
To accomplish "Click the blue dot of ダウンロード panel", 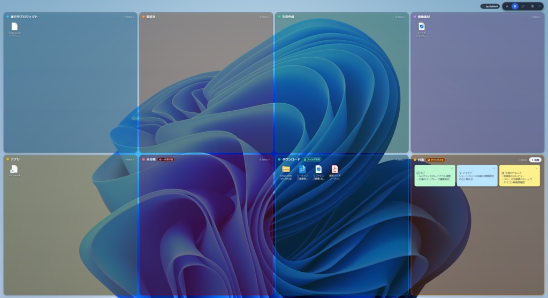I will coord(279,159).
